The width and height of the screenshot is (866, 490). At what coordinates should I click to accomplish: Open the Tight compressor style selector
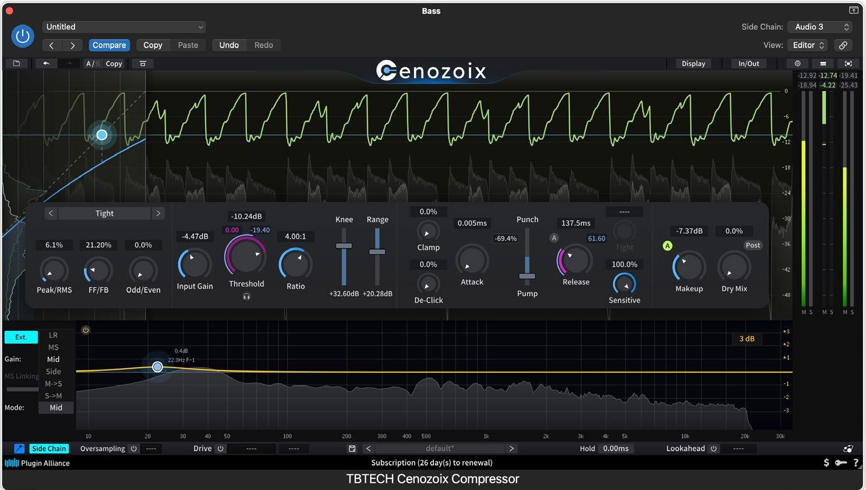105,213
